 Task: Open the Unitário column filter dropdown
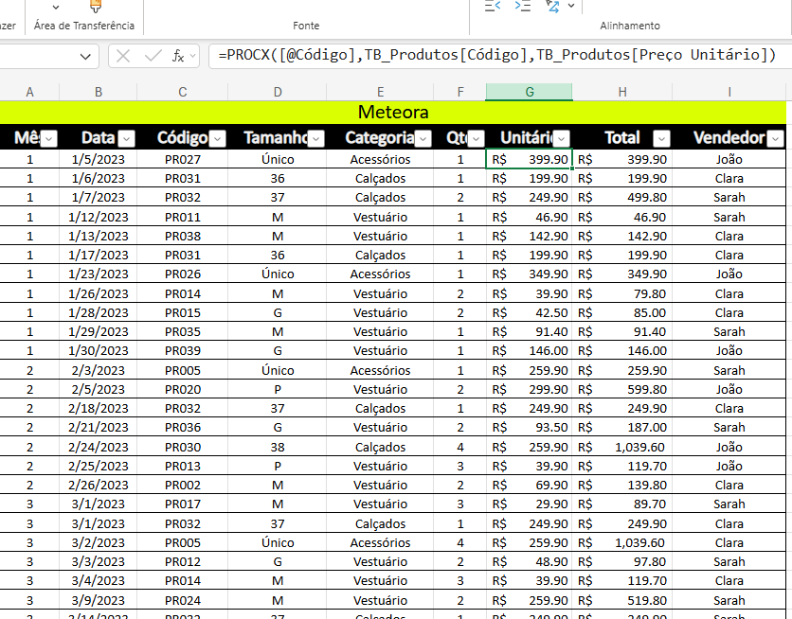click(x=562, y=138)
